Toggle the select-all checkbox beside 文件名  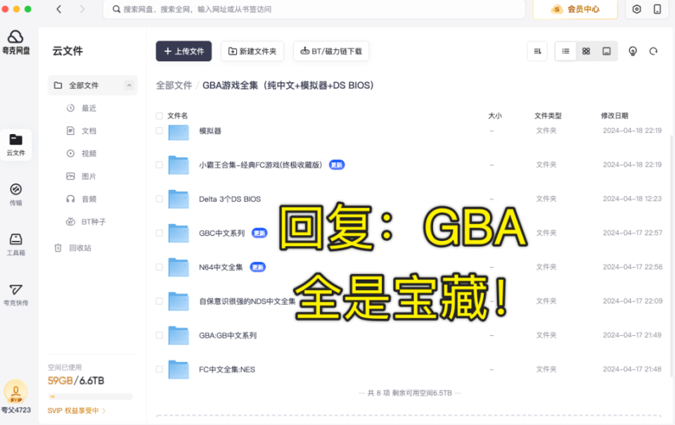(x=160, y=116)
